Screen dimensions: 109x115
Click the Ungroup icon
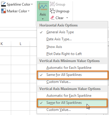[52, 11]
